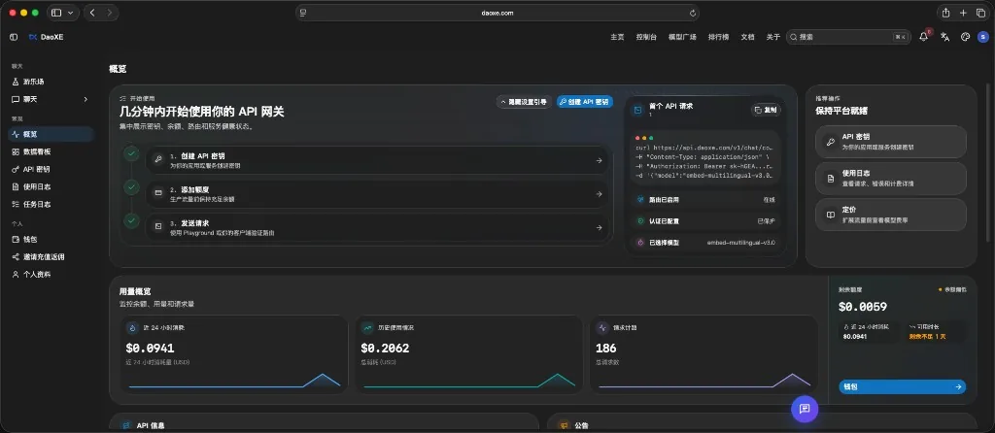Open notifications bell icon
Image resolution: width=995 pixels, height=433 pixels.
tap(924, 37)
